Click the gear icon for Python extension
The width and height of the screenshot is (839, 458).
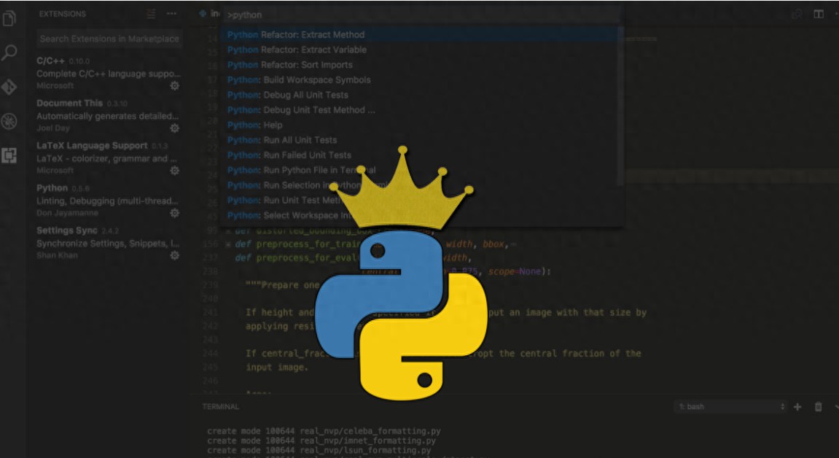174,213
